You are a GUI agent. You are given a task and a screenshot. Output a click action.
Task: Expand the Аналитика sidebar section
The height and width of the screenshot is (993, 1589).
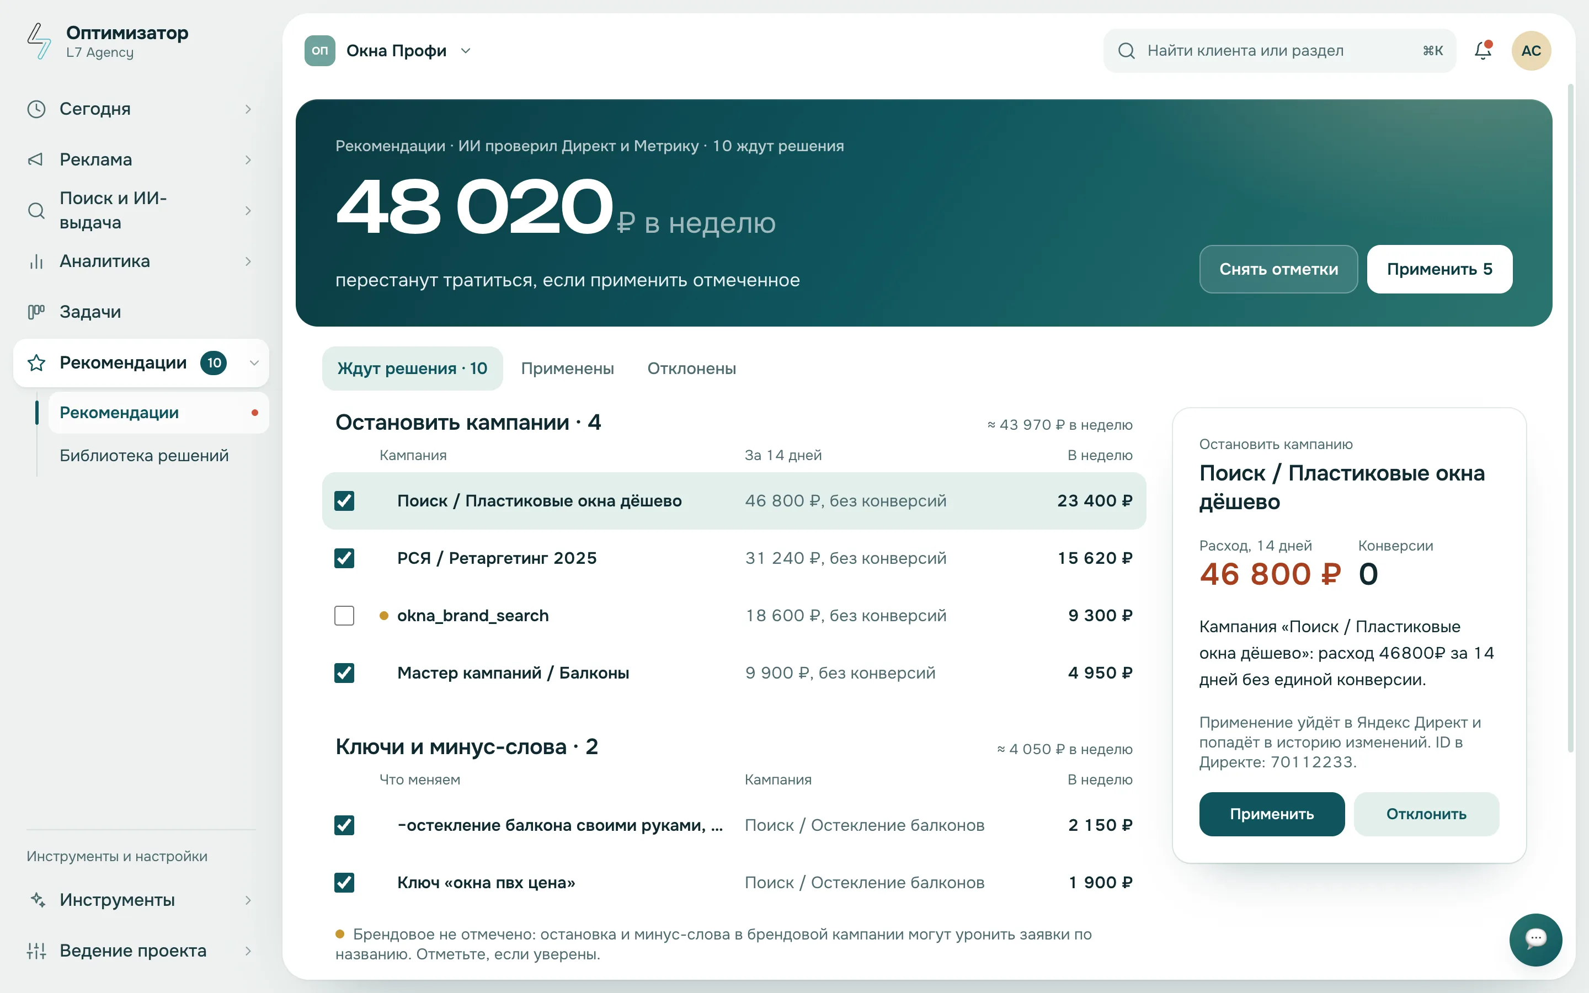coord(248,261)
